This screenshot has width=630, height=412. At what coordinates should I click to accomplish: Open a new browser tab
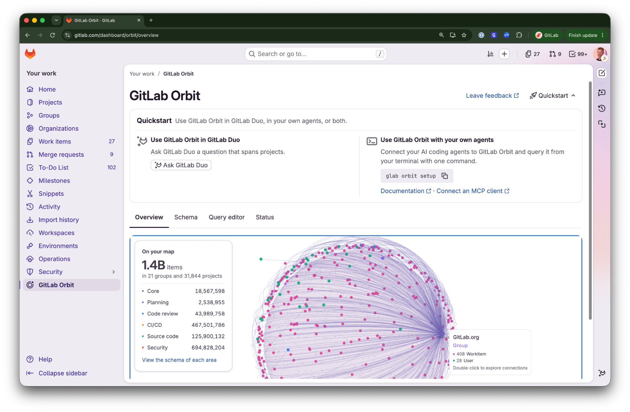point(151,20)
